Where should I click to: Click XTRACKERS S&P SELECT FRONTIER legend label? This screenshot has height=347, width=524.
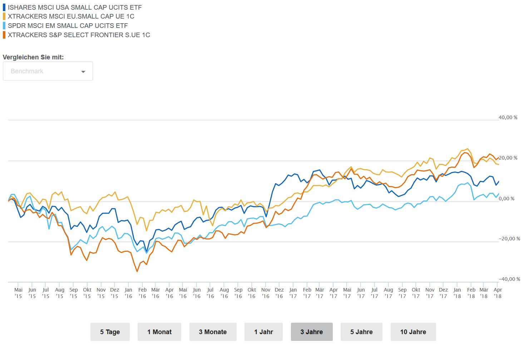coord(79,35)
